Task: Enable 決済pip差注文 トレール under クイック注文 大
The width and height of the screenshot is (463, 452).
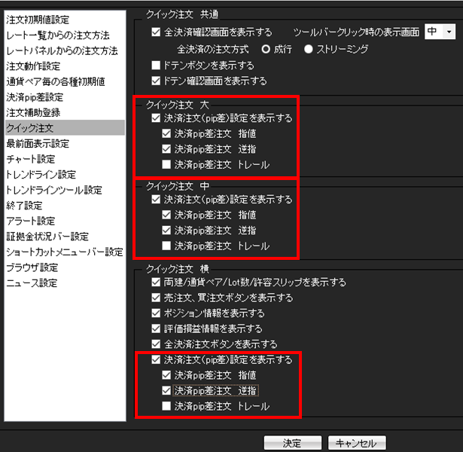Action: [166, 164]
